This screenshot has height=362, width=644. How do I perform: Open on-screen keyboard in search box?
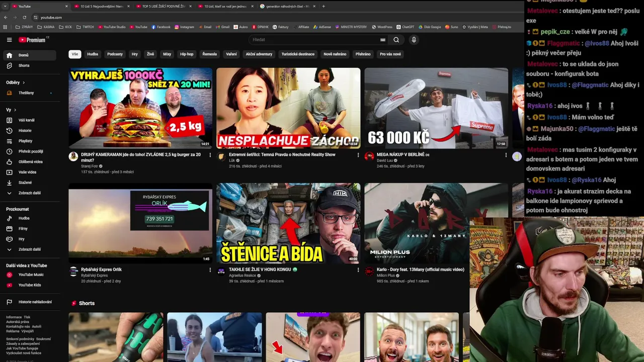point(383,40)
